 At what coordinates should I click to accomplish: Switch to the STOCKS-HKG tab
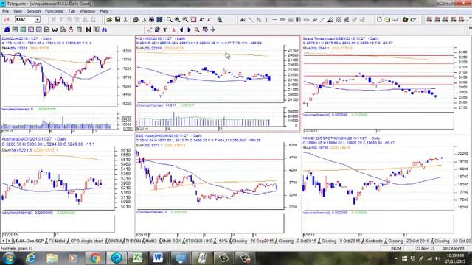198,241
